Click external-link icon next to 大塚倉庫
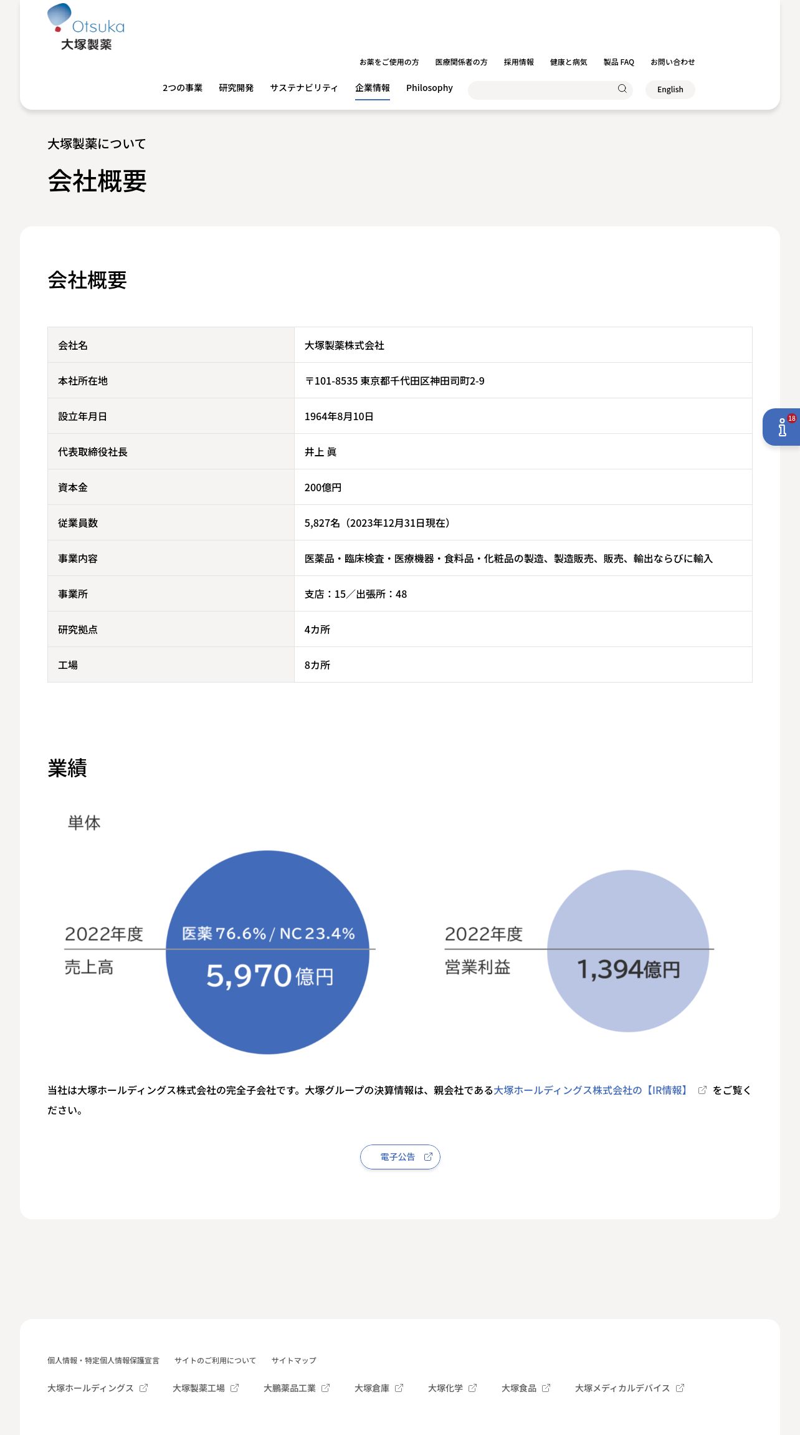This screenshot has width=800, height=1435. [x=399, y=1388]
